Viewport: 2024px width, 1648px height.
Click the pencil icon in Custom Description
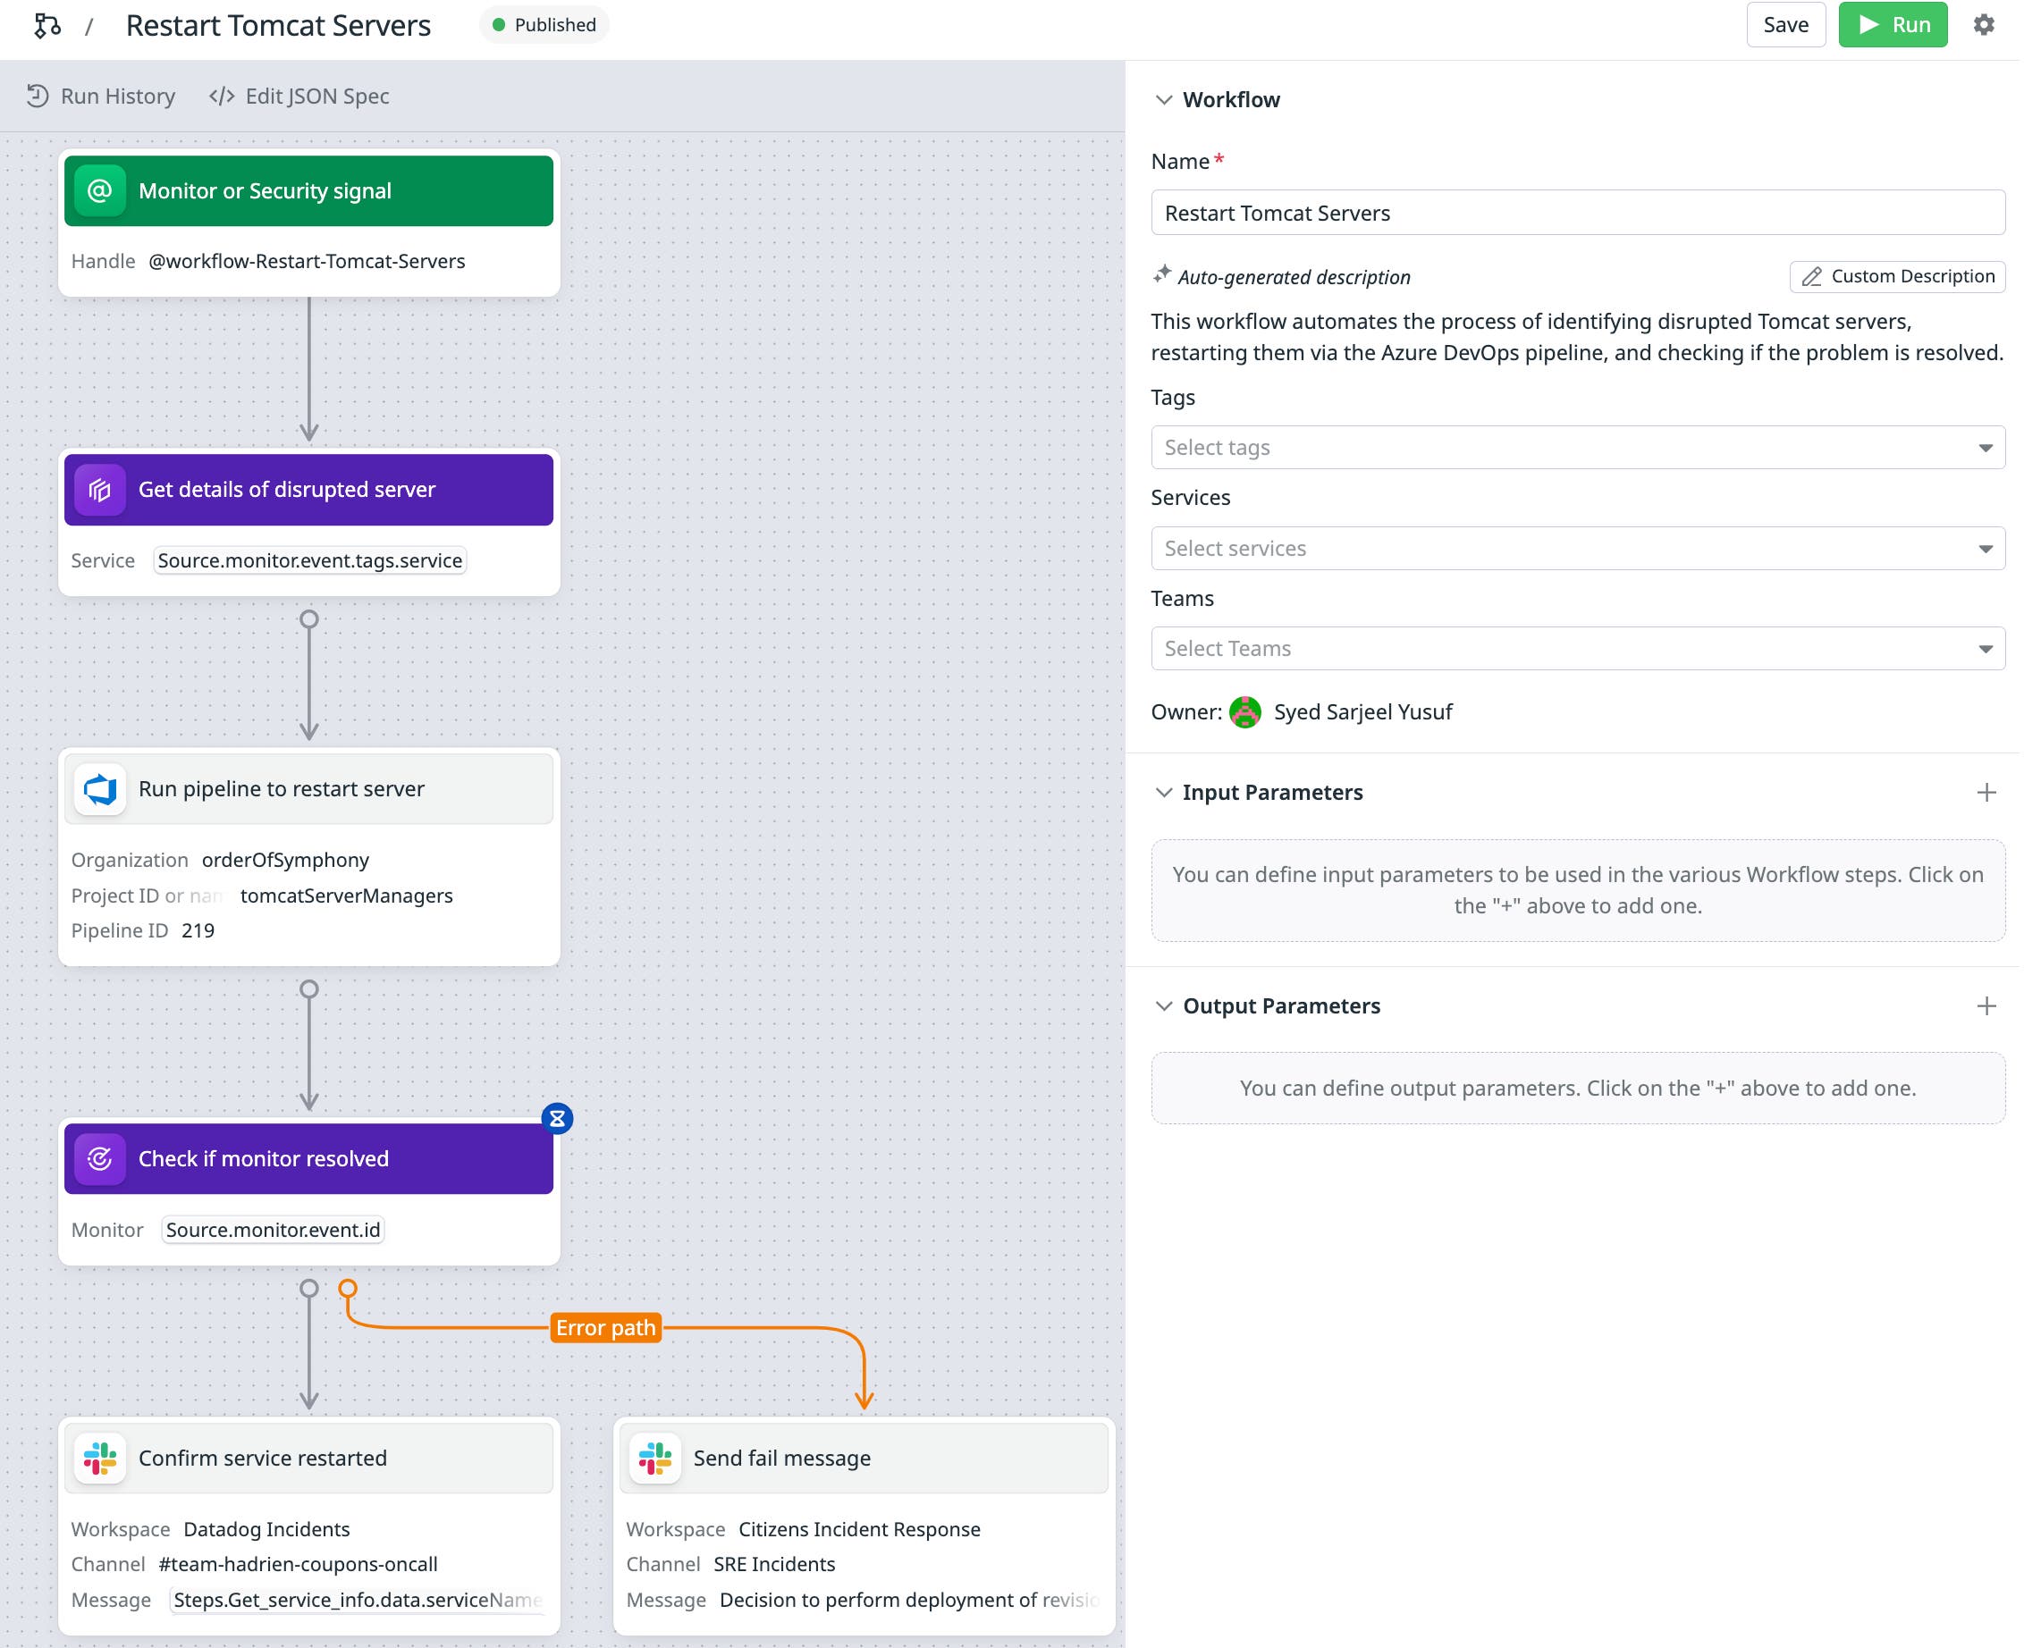(1809, 276)
